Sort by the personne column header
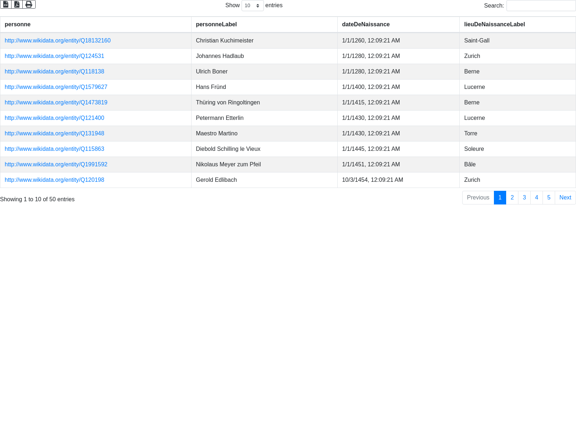This screenshot has height=432, width=576. click(18, 24)
